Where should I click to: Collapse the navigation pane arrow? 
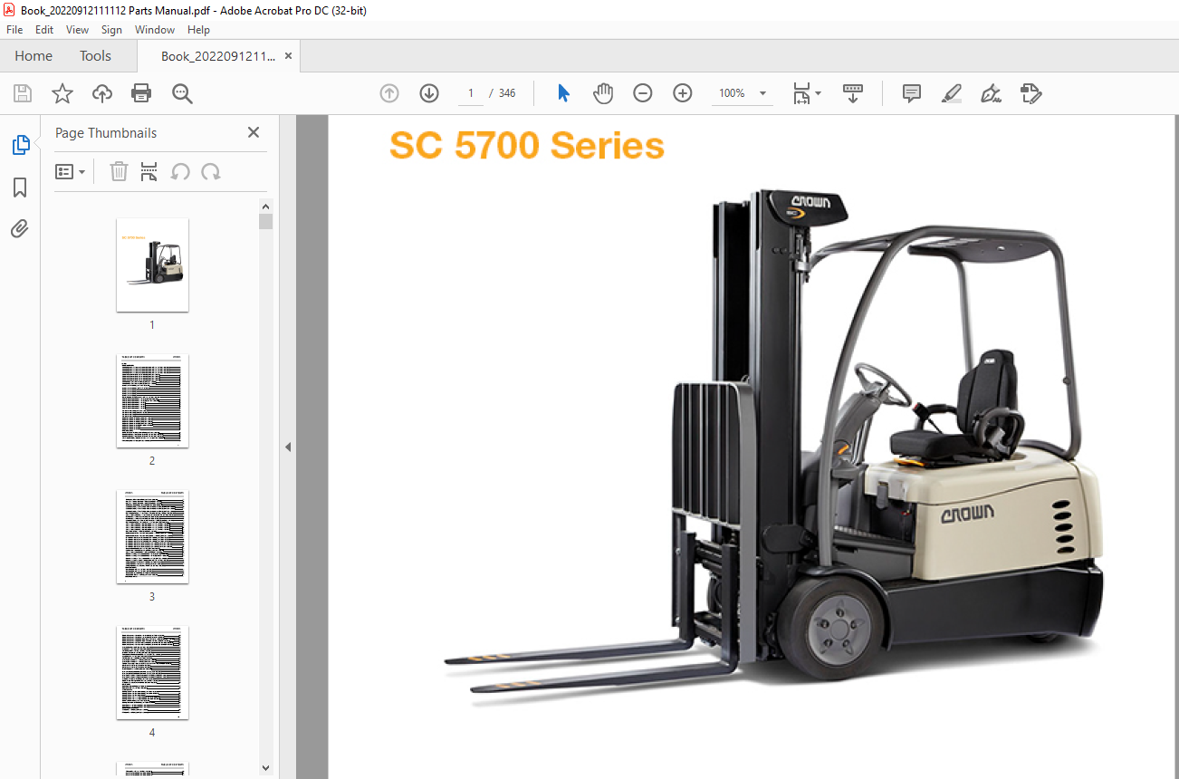(288, 447)
